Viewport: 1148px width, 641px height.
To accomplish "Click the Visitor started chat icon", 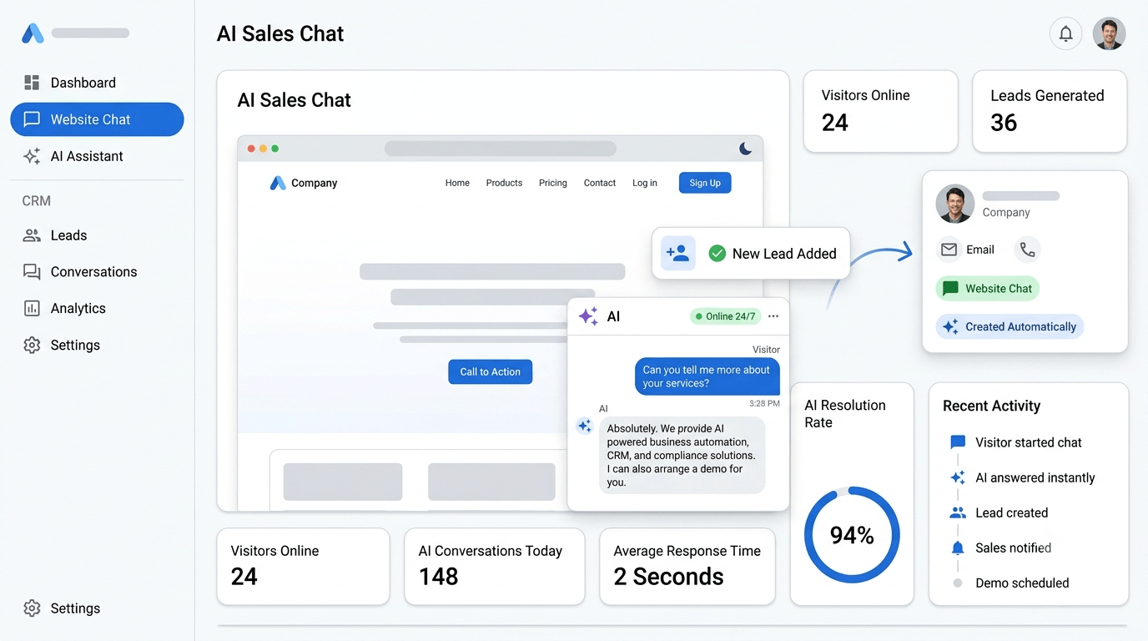I will (958, 442).
